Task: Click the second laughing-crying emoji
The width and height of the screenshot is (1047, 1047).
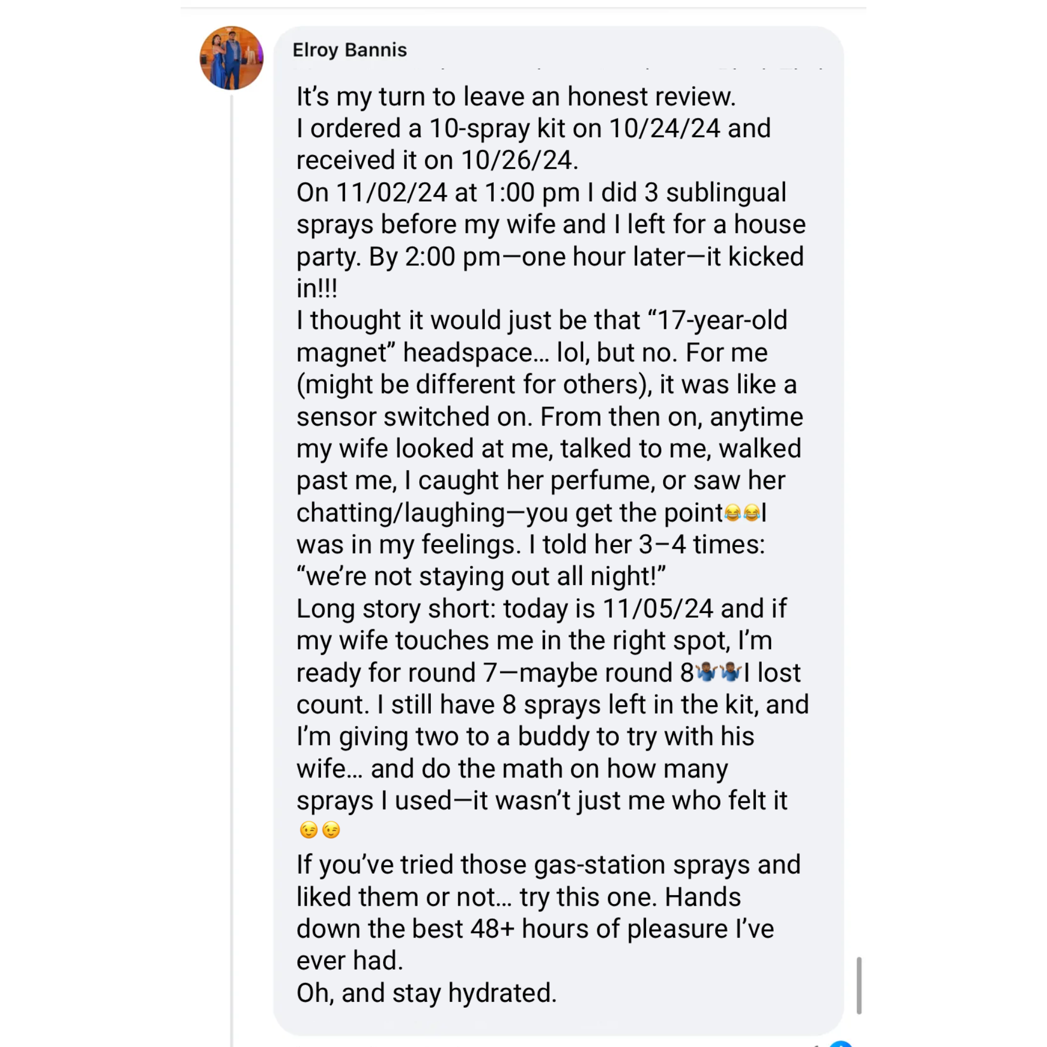Action: tap(752, 513)
